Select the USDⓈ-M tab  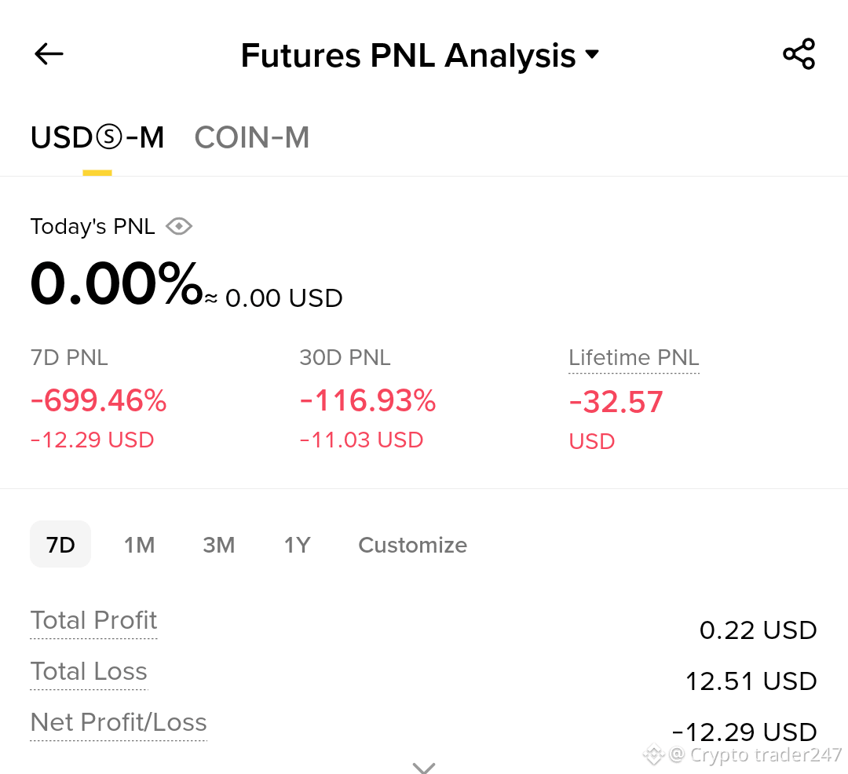tap(97, 137)
